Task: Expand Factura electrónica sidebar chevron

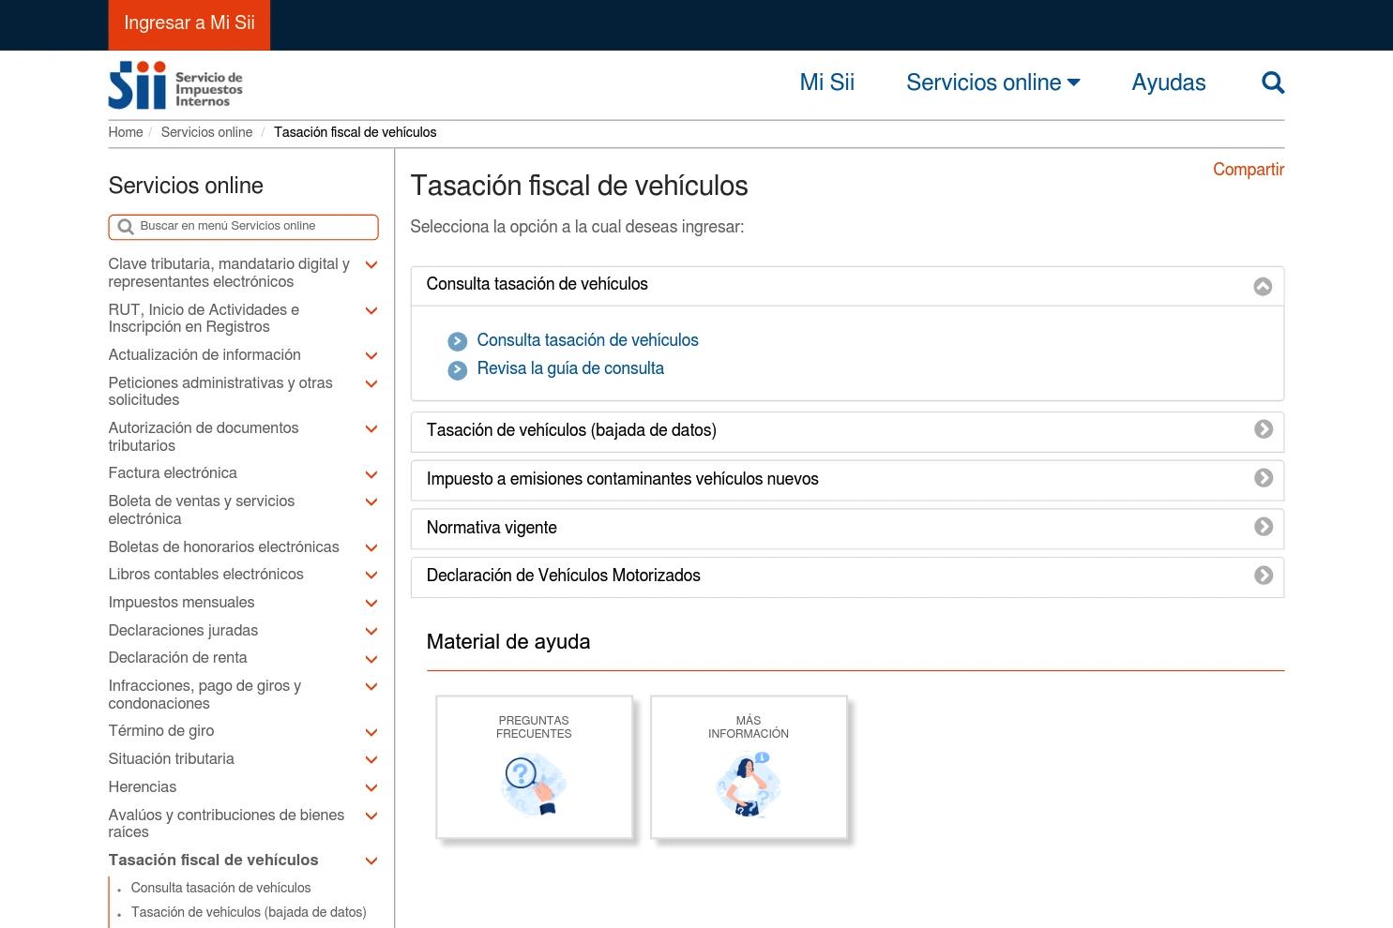Action: tap(371, 474)
